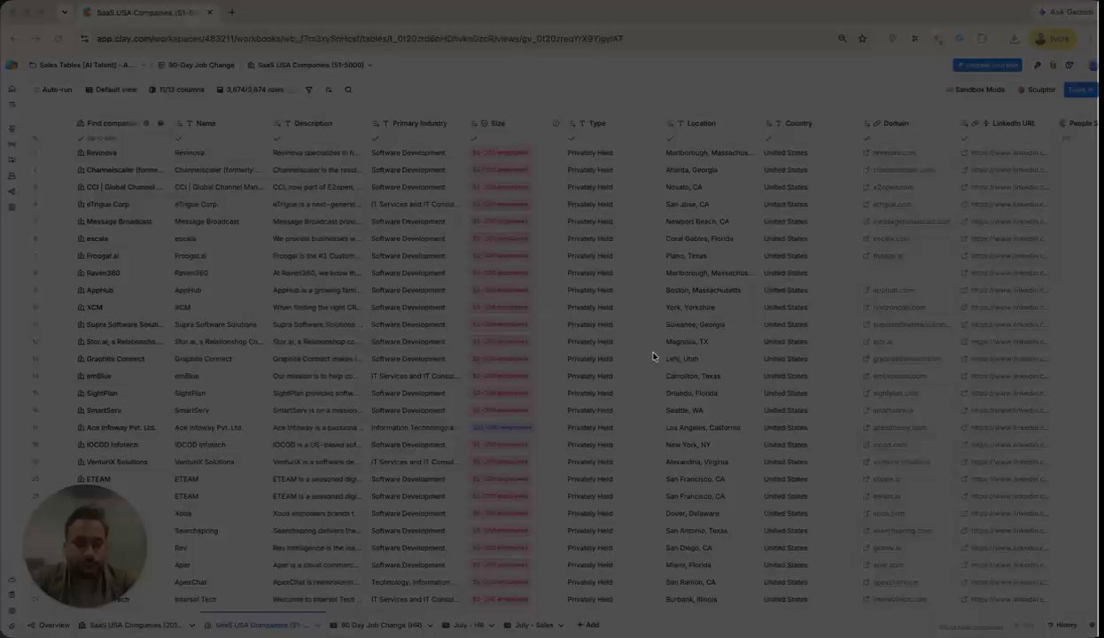Click the link icon in Revinova domain cell
The image size is (1104, 638).
pos(867,153)
